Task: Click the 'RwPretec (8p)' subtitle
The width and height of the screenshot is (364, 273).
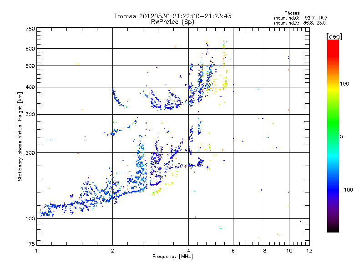Action: [x=172, y=22]
